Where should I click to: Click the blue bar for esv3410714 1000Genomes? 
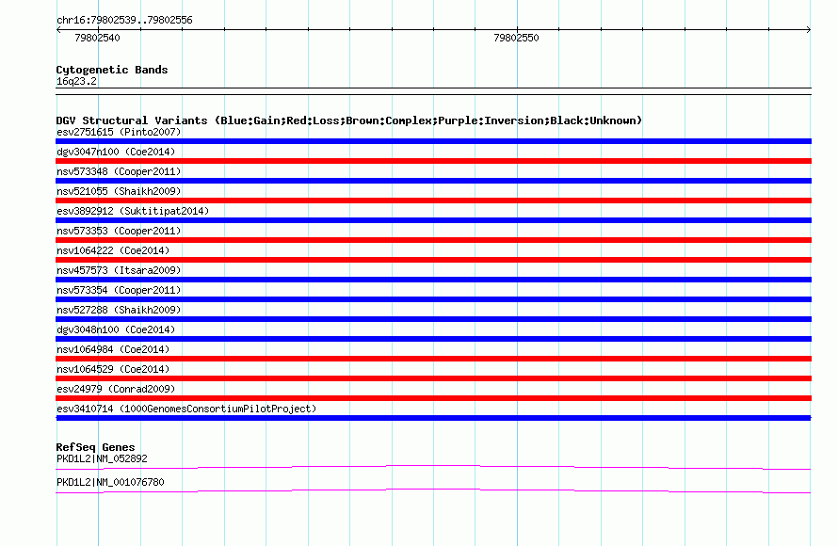[433, 418]
